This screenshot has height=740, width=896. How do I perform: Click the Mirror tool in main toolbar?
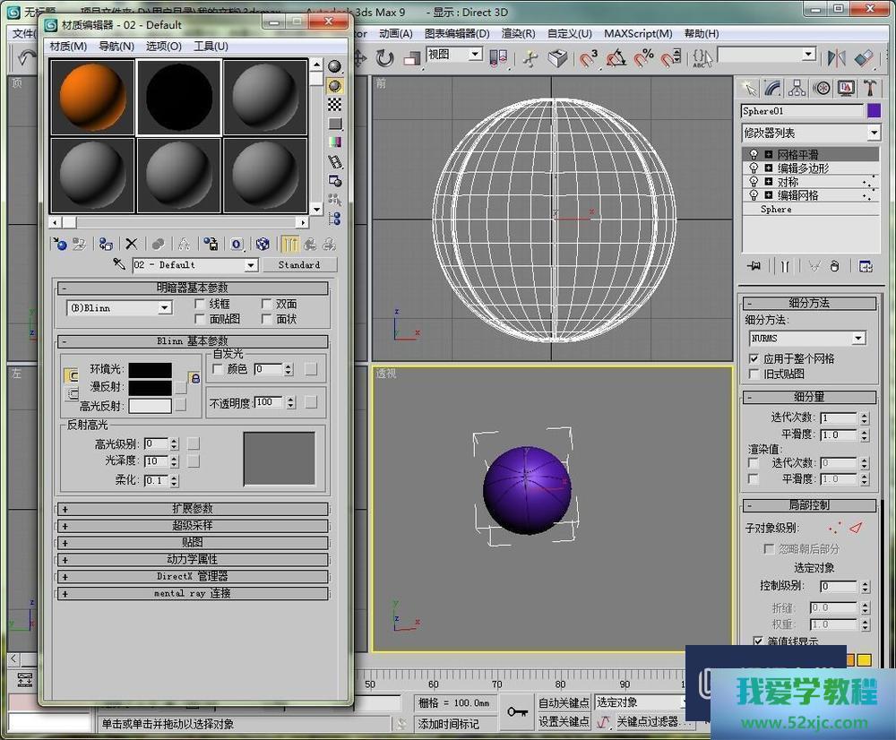pos(836,58)
